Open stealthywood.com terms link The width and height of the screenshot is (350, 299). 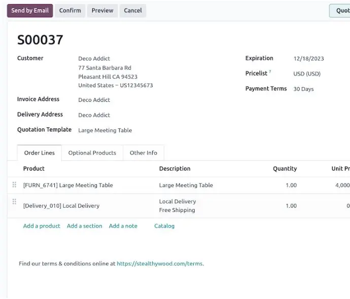tap(160, 264)
